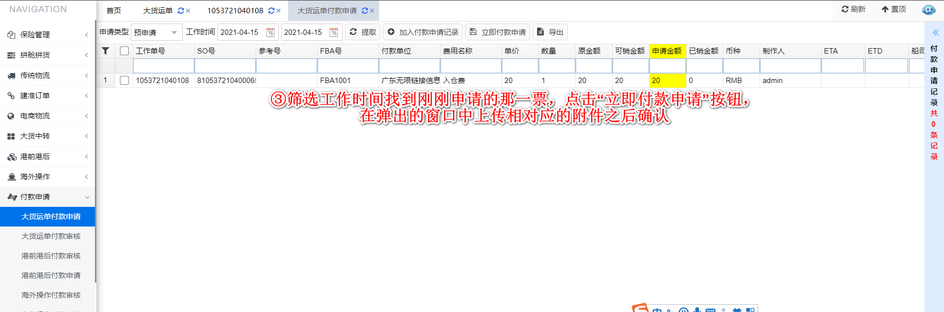The image size is (944, 312).
Task: Click 立即付款申请 button
Action: [498, 32]
